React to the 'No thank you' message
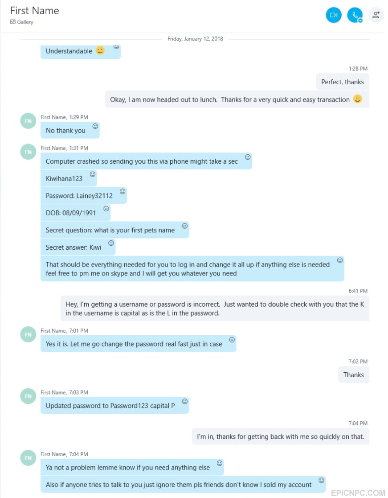This screenshot has width=388, height=498. pyautogui.click(x=95, y=126)
